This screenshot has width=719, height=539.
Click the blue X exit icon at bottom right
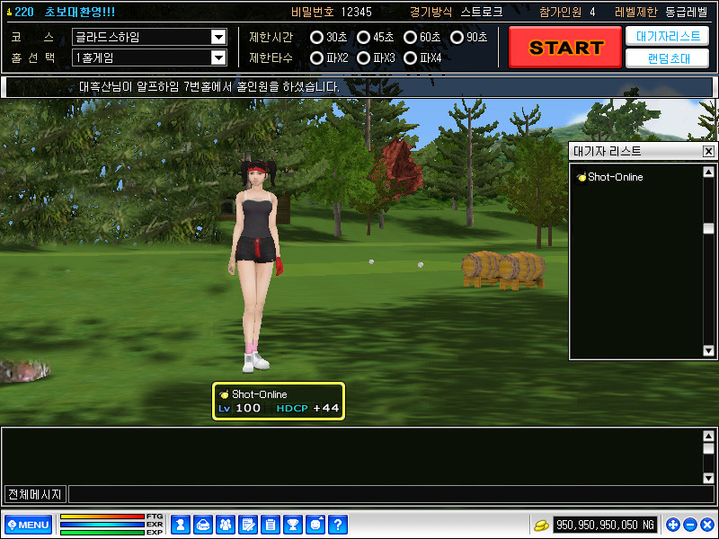[707, 525]
